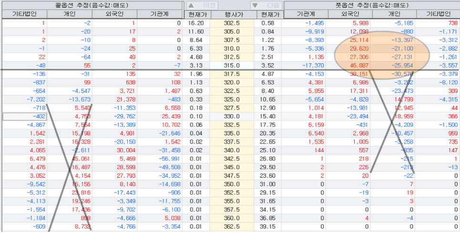Select the 315.0 strike price cell
This screenshot has height=233, width=460.
click(233, 65)
